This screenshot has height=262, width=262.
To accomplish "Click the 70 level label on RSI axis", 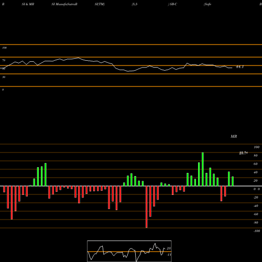I will [x=4, y=60].
